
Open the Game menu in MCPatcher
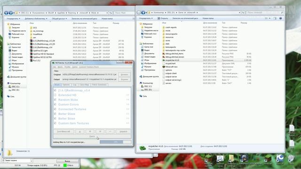(x=75, y=67)
